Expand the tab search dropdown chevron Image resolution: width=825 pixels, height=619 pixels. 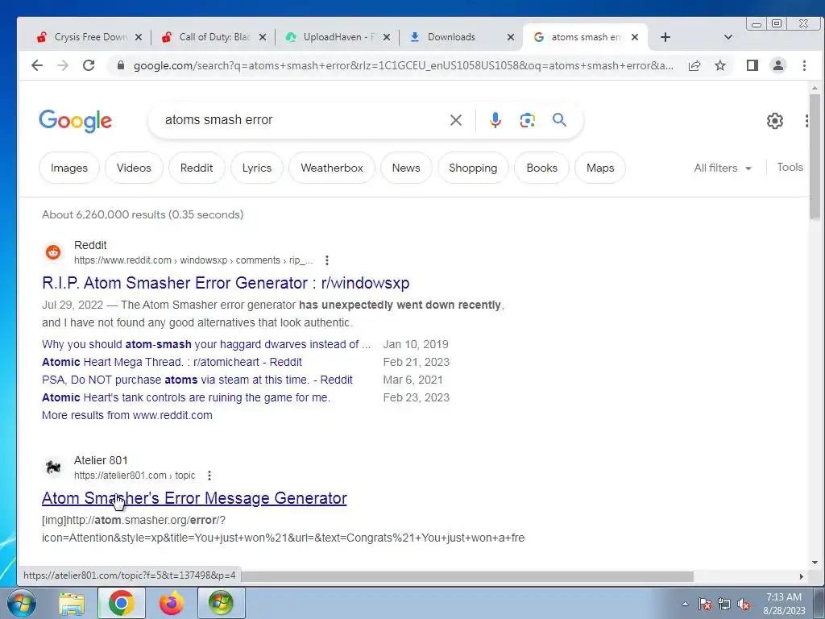click(x=728, y=37)
